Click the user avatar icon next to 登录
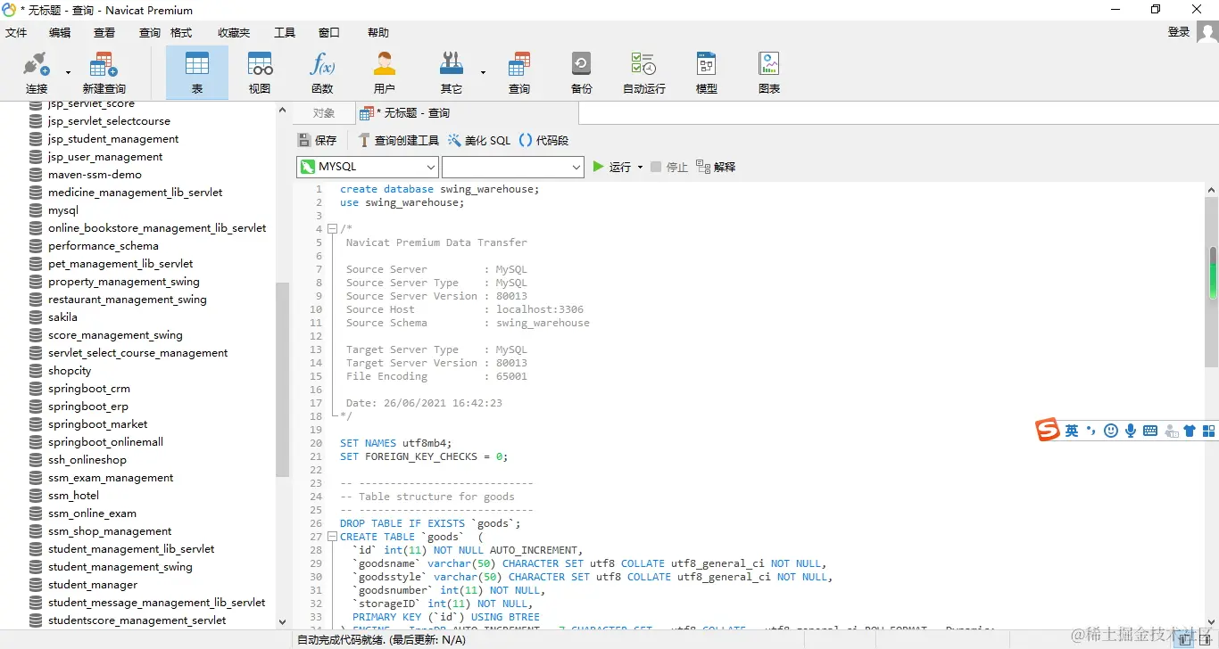The height and width of the screenshot is (649, 1219). coord(1207,32)
